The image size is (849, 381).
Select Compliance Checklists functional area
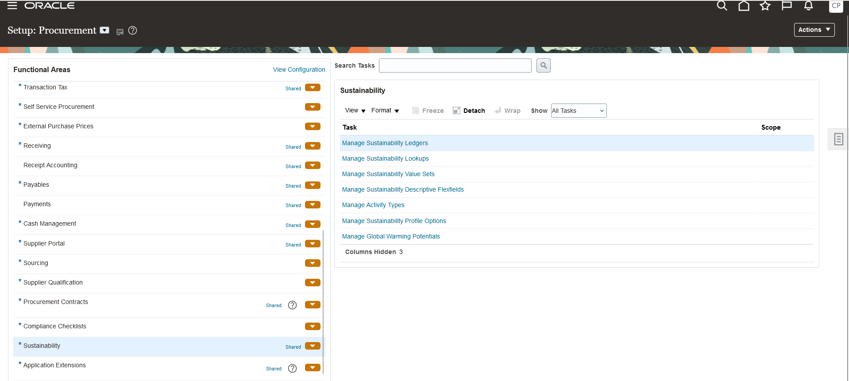(x=55, y=326)
